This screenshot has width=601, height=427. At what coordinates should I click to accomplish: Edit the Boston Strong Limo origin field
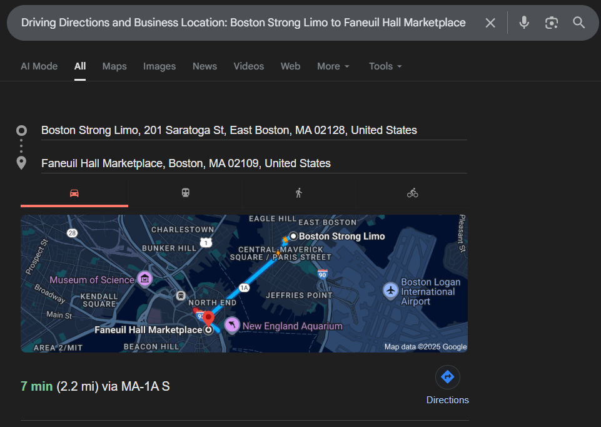pos(229,130)
